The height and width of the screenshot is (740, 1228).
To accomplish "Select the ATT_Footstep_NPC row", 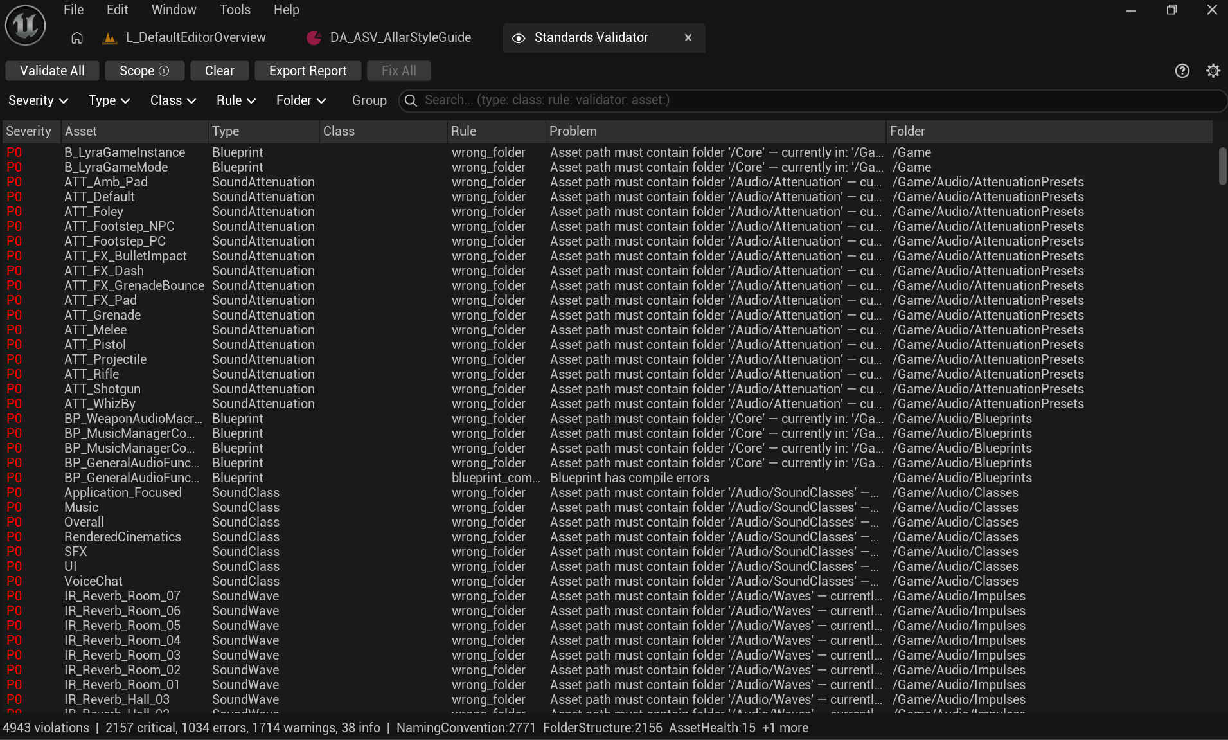I will [607, 226].
